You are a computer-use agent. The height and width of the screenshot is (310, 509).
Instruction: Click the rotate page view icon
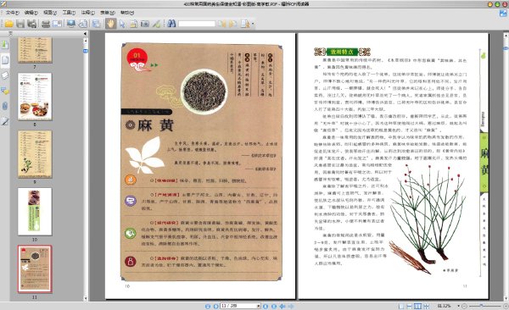pos(83,24)
